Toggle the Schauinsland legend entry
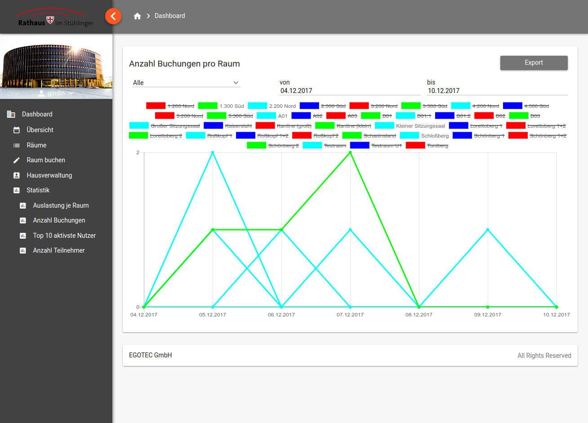The height and width of the screenshot is (423, 588). point(370,136)
